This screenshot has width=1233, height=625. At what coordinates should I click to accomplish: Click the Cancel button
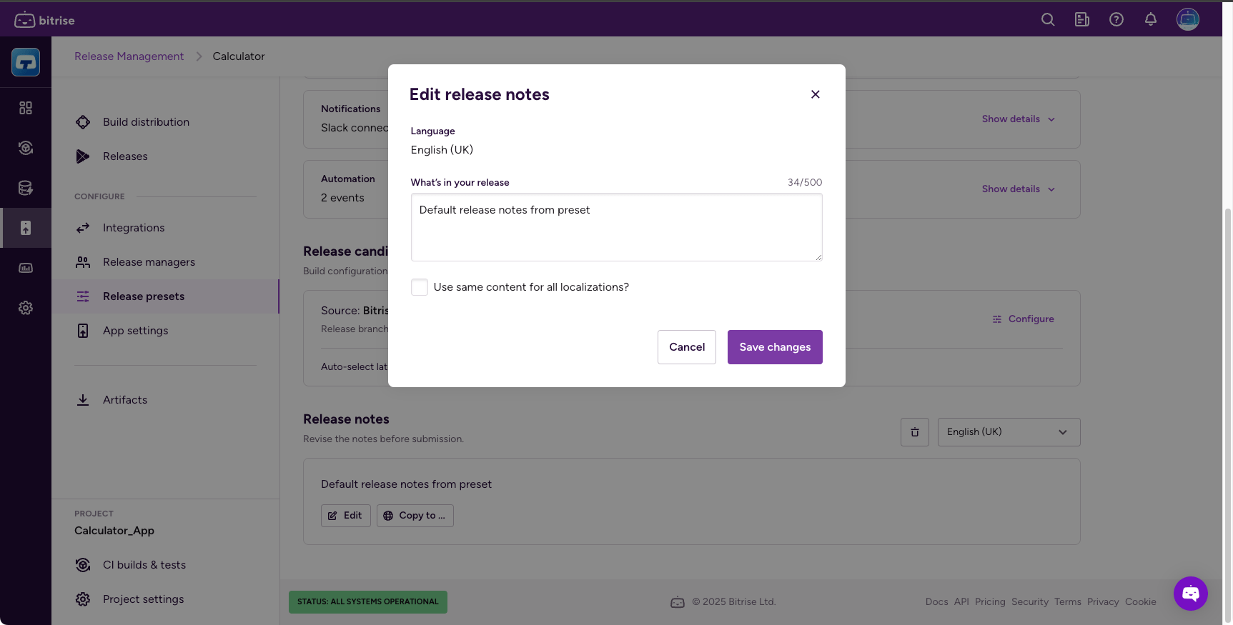coord(686,347)
